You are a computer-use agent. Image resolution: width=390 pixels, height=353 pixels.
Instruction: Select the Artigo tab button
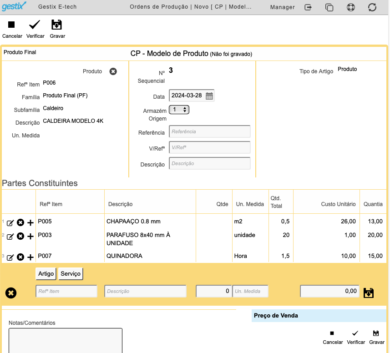46,274
